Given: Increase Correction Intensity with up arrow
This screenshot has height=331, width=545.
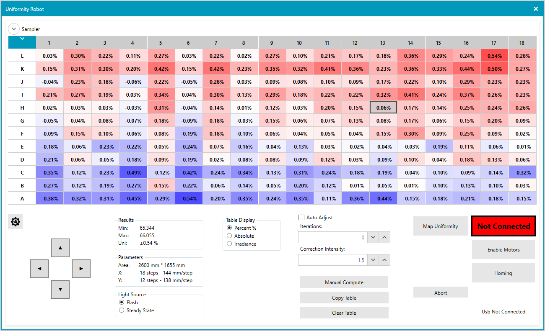Looking at the screenshot, I should (x=384, y=260).
